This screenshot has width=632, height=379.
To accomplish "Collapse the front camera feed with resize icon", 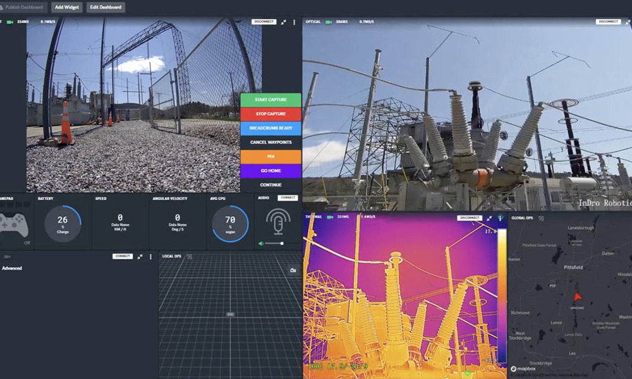I will point(284,22).
